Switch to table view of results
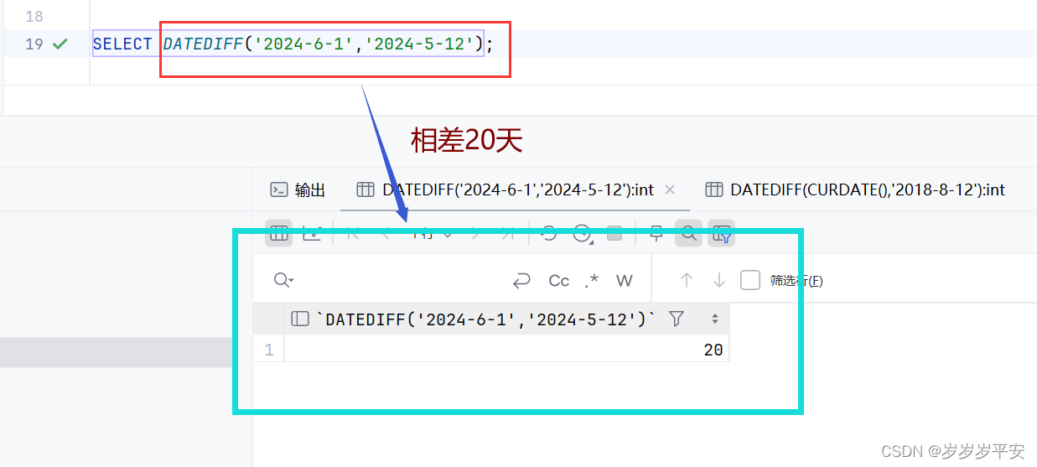 click(x=279, y=233)
